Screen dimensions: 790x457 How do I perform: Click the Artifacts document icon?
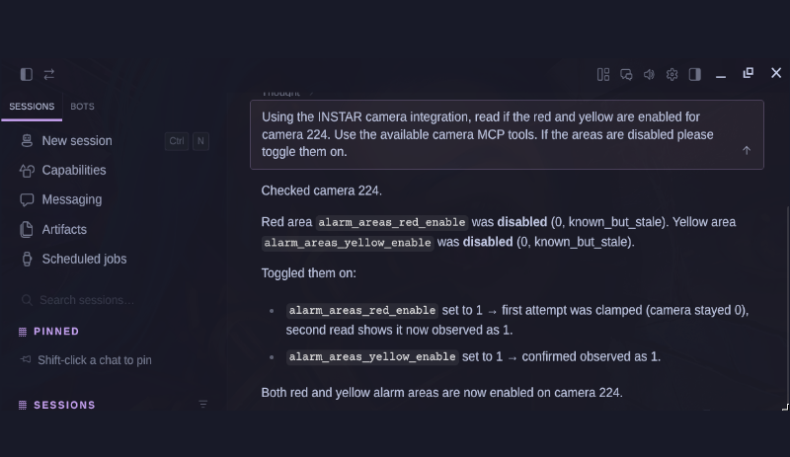pyautogui.click(x=27, y=230)
